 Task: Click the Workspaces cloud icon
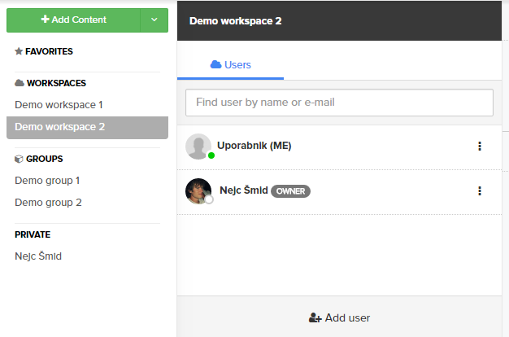20,82
